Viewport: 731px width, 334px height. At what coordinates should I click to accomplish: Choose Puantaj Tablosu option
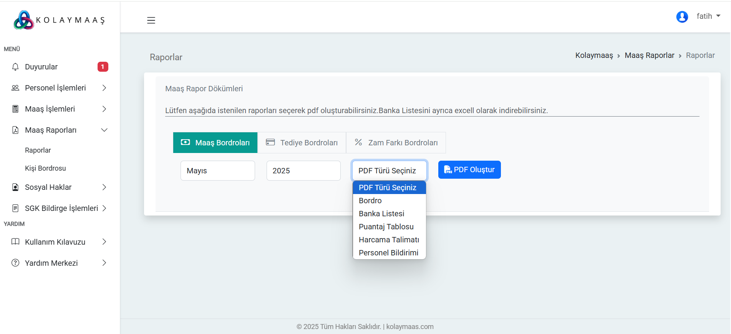(x=386, y=227)
